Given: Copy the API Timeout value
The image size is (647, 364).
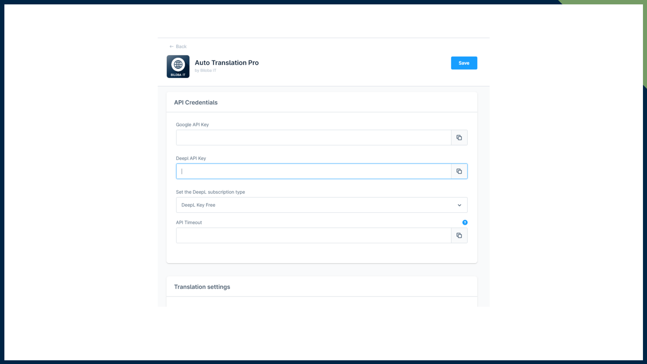Looking at the screenshot, I should pos(459,235).
